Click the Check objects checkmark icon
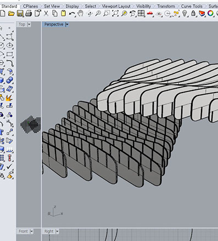The height and width of the screenshot is (241, 218). point(9,167)
